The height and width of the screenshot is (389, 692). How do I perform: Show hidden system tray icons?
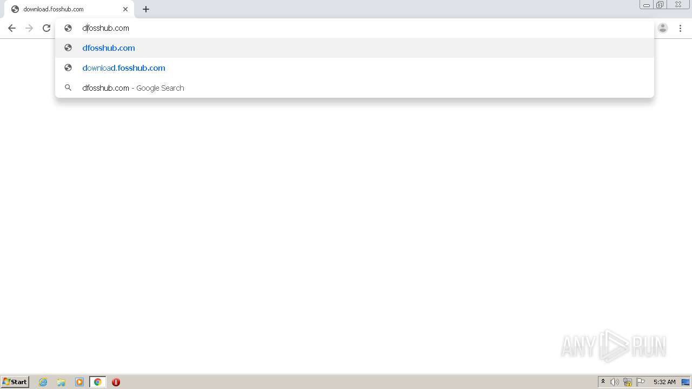pos(603,382)
